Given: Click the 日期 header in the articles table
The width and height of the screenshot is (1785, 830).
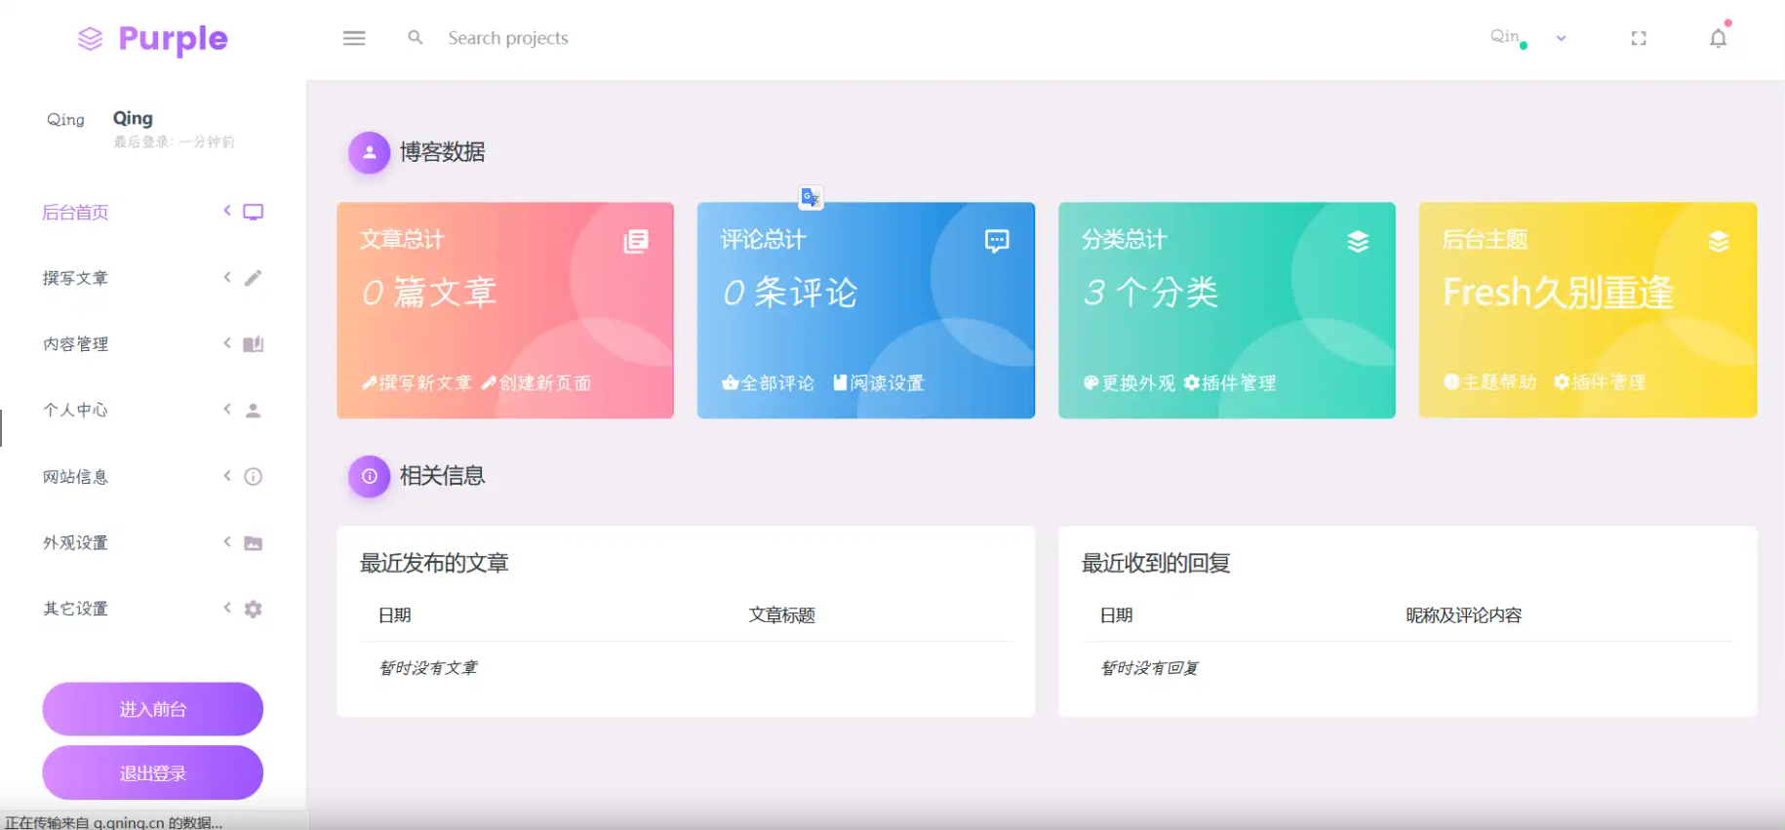Looking at the screenshot, I should (x=395, y=615).
